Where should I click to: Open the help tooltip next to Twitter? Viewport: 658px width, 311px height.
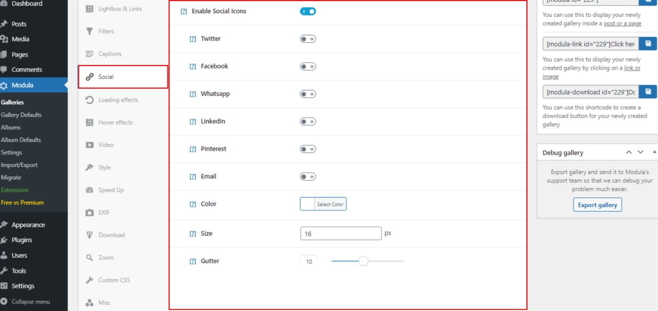click(x=192, y=39)
